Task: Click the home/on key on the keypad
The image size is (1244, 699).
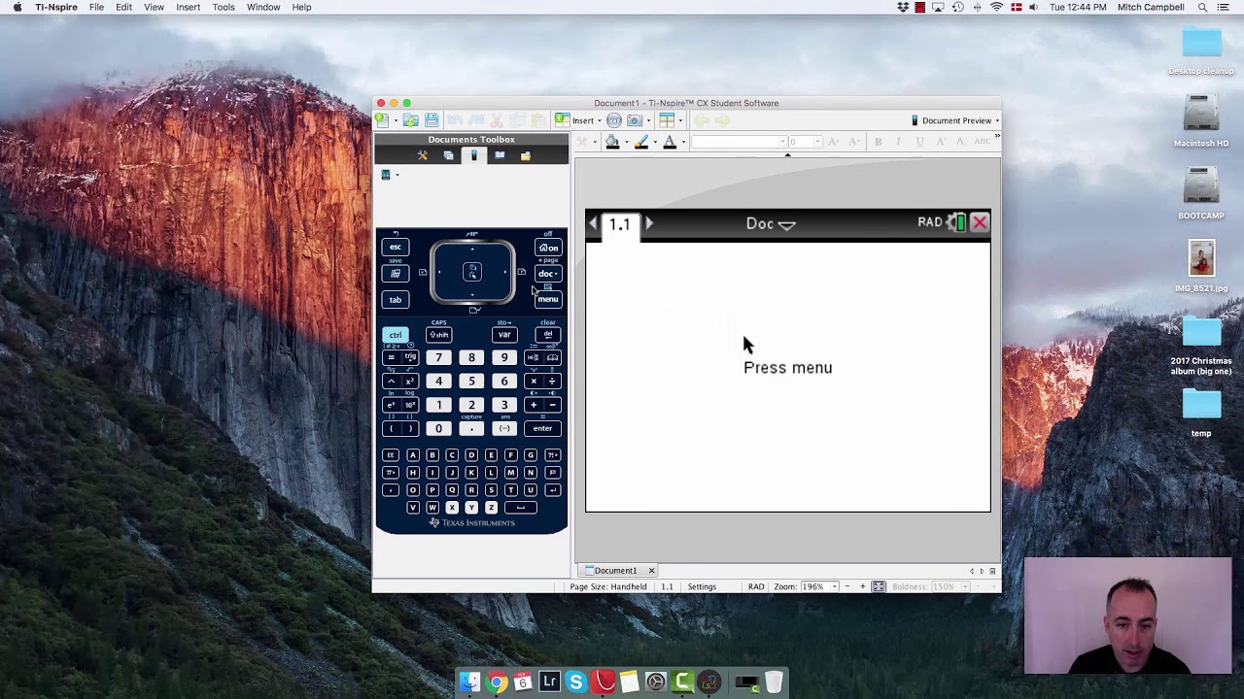Action: point(548,248)
